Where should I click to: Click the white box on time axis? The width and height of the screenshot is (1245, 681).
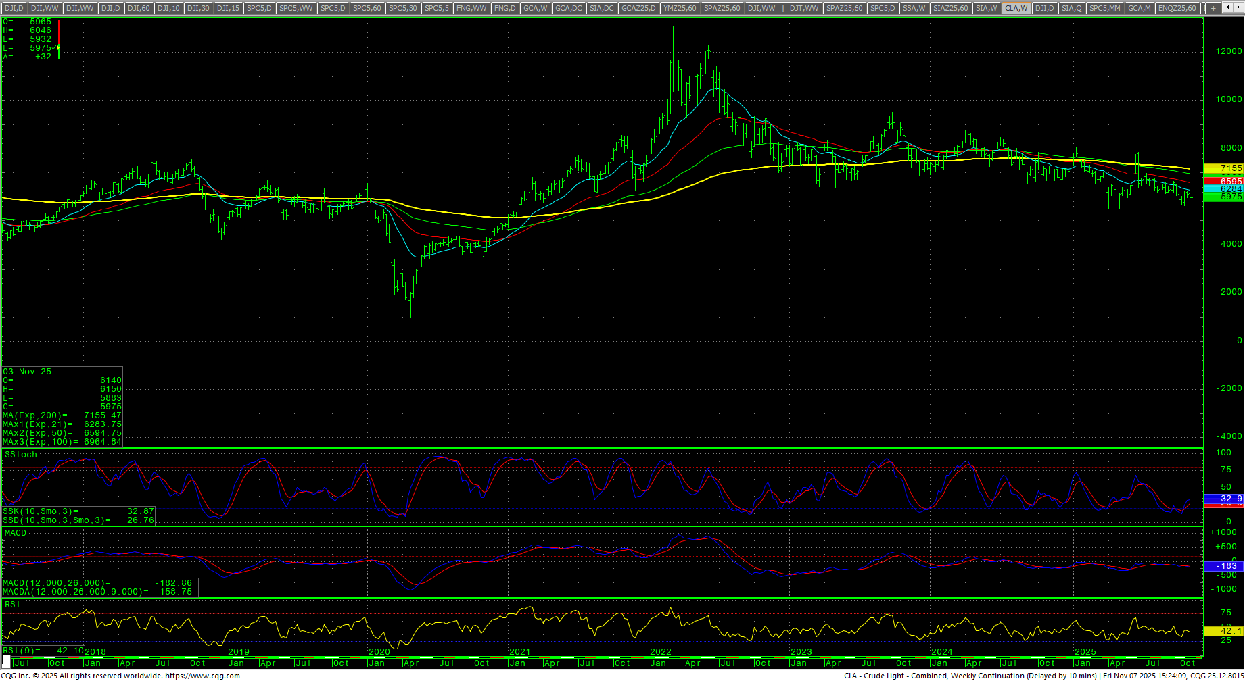6,660
